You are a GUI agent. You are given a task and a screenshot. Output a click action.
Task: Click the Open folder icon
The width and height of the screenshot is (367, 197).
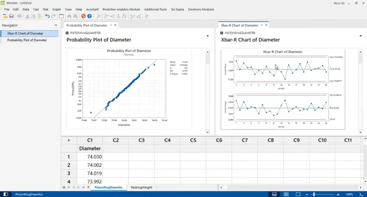pos(5,16)
